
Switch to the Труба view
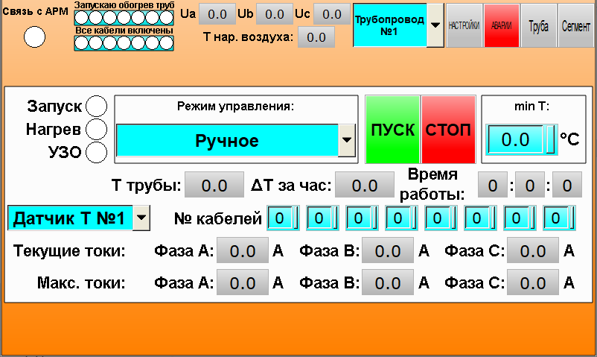(538, 25)
